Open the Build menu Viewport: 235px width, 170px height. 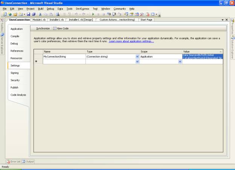[x=41, y=9]
